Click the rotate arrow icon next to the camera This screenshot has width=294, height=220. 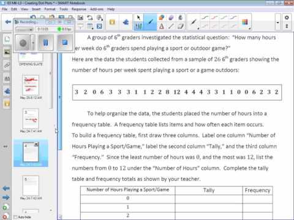90,18
